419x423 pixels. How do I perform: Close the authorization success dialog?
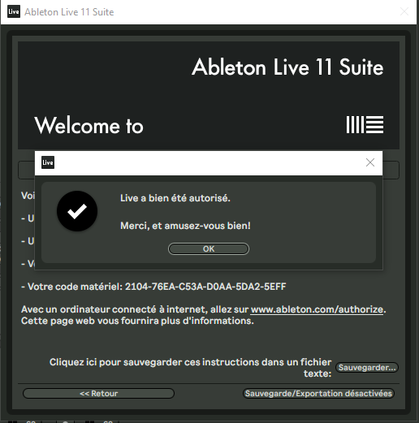point(370,162)
